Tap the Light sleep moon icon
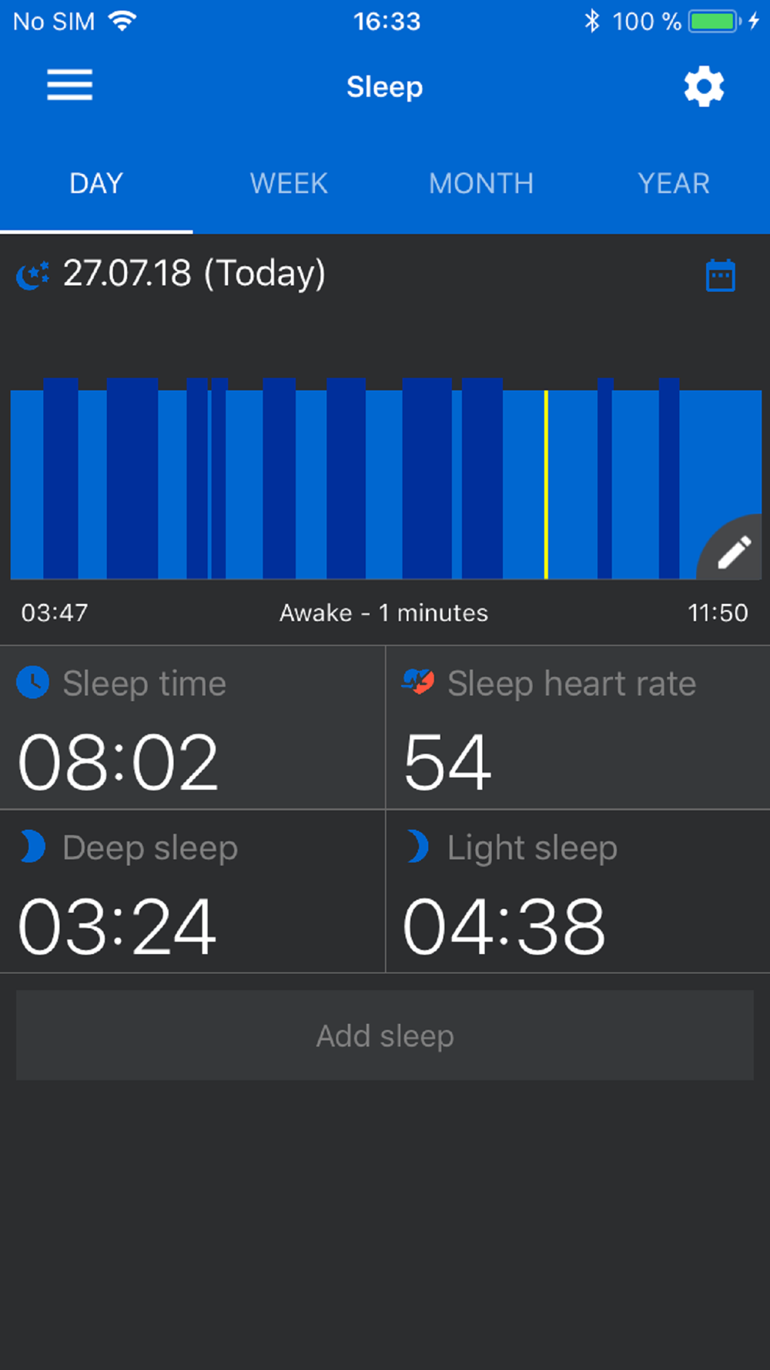770x1370 pixels. coord(417,847)
